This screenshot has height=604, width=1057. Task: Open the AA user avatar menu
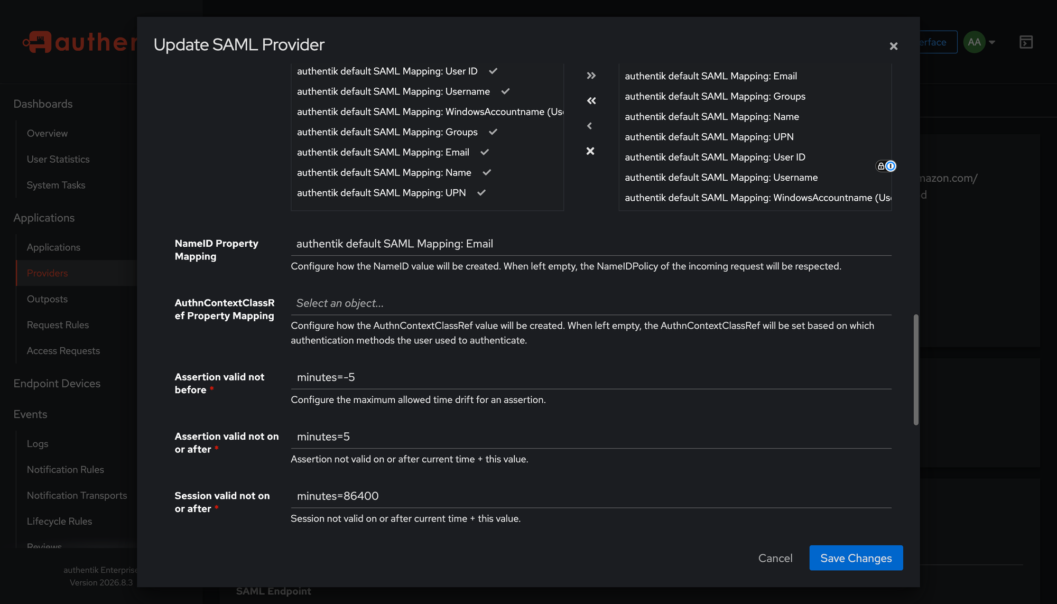pos(974,42)
